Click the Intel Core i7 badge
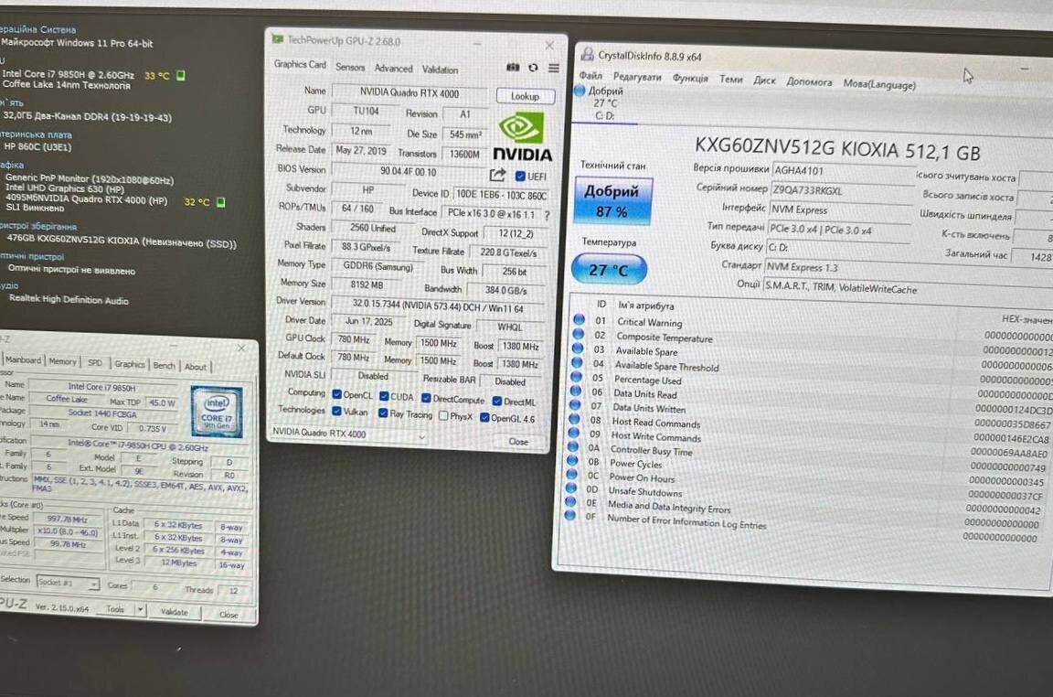This screenshot has height=697, width=1053. [x=217, y=411]
